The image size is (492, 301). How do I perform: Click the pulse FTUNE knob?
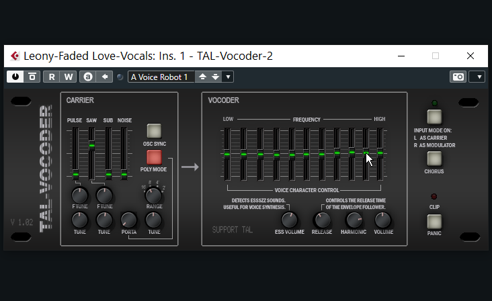(x=80, y=196)
